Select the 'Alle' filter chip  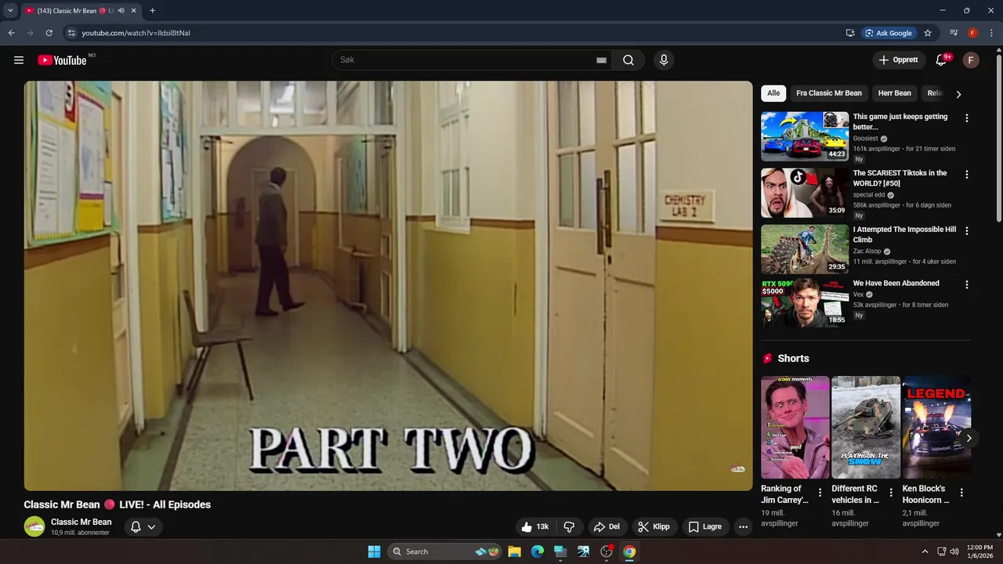[x=773, y=93]
